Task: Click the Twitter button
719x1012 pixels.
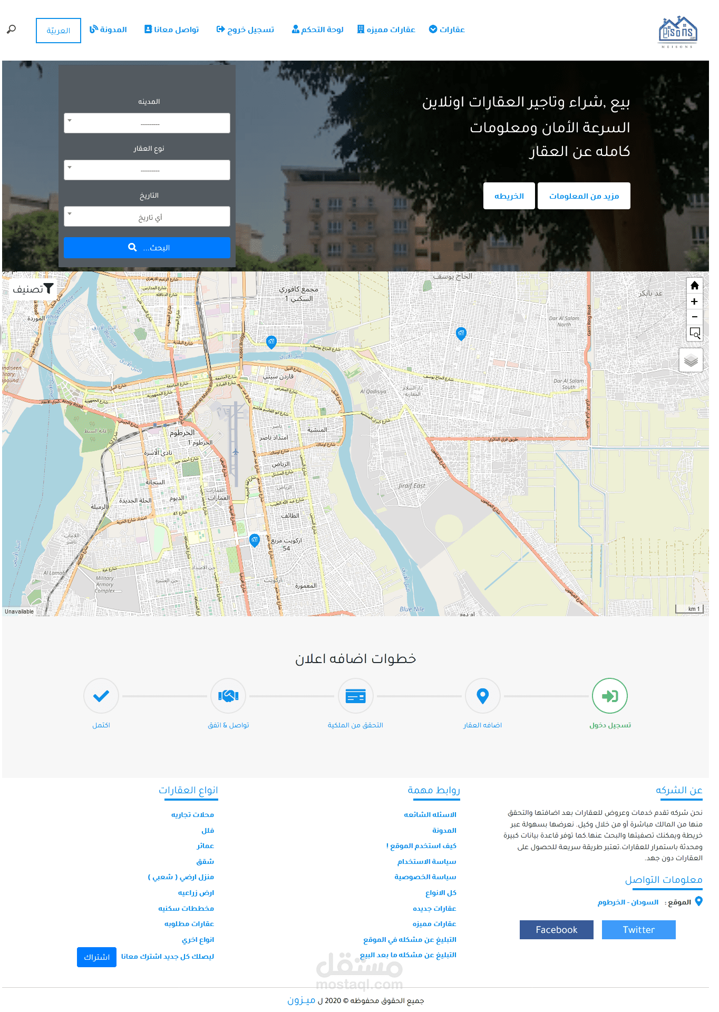Action: pyautogui.click(x=639, y=930)
